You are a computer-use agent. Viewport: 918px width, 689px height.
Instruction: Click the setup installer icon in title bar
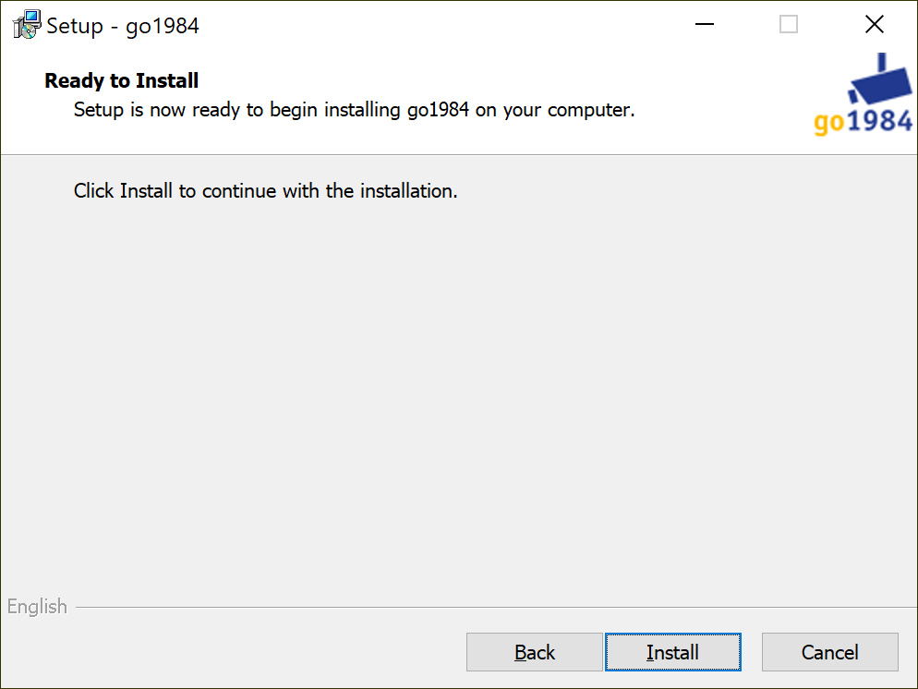27,25
